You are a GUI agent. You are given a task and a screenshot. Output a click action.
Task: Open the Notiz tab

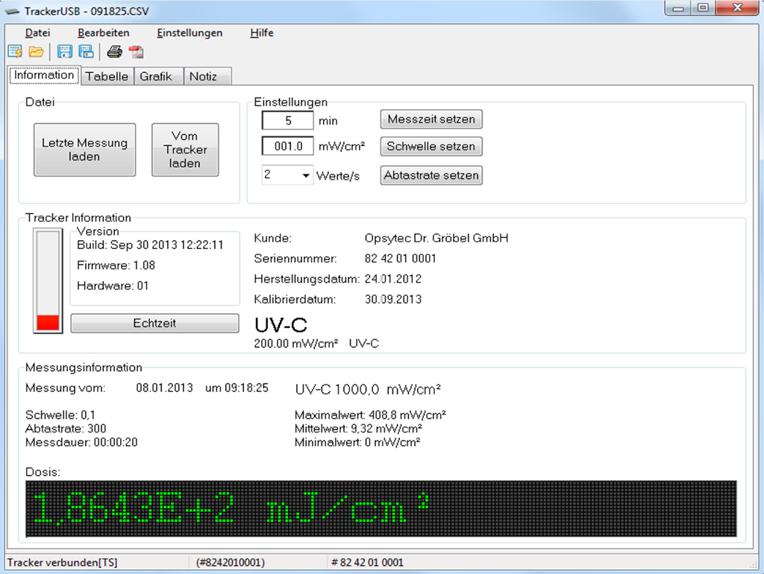pos(207,75)
